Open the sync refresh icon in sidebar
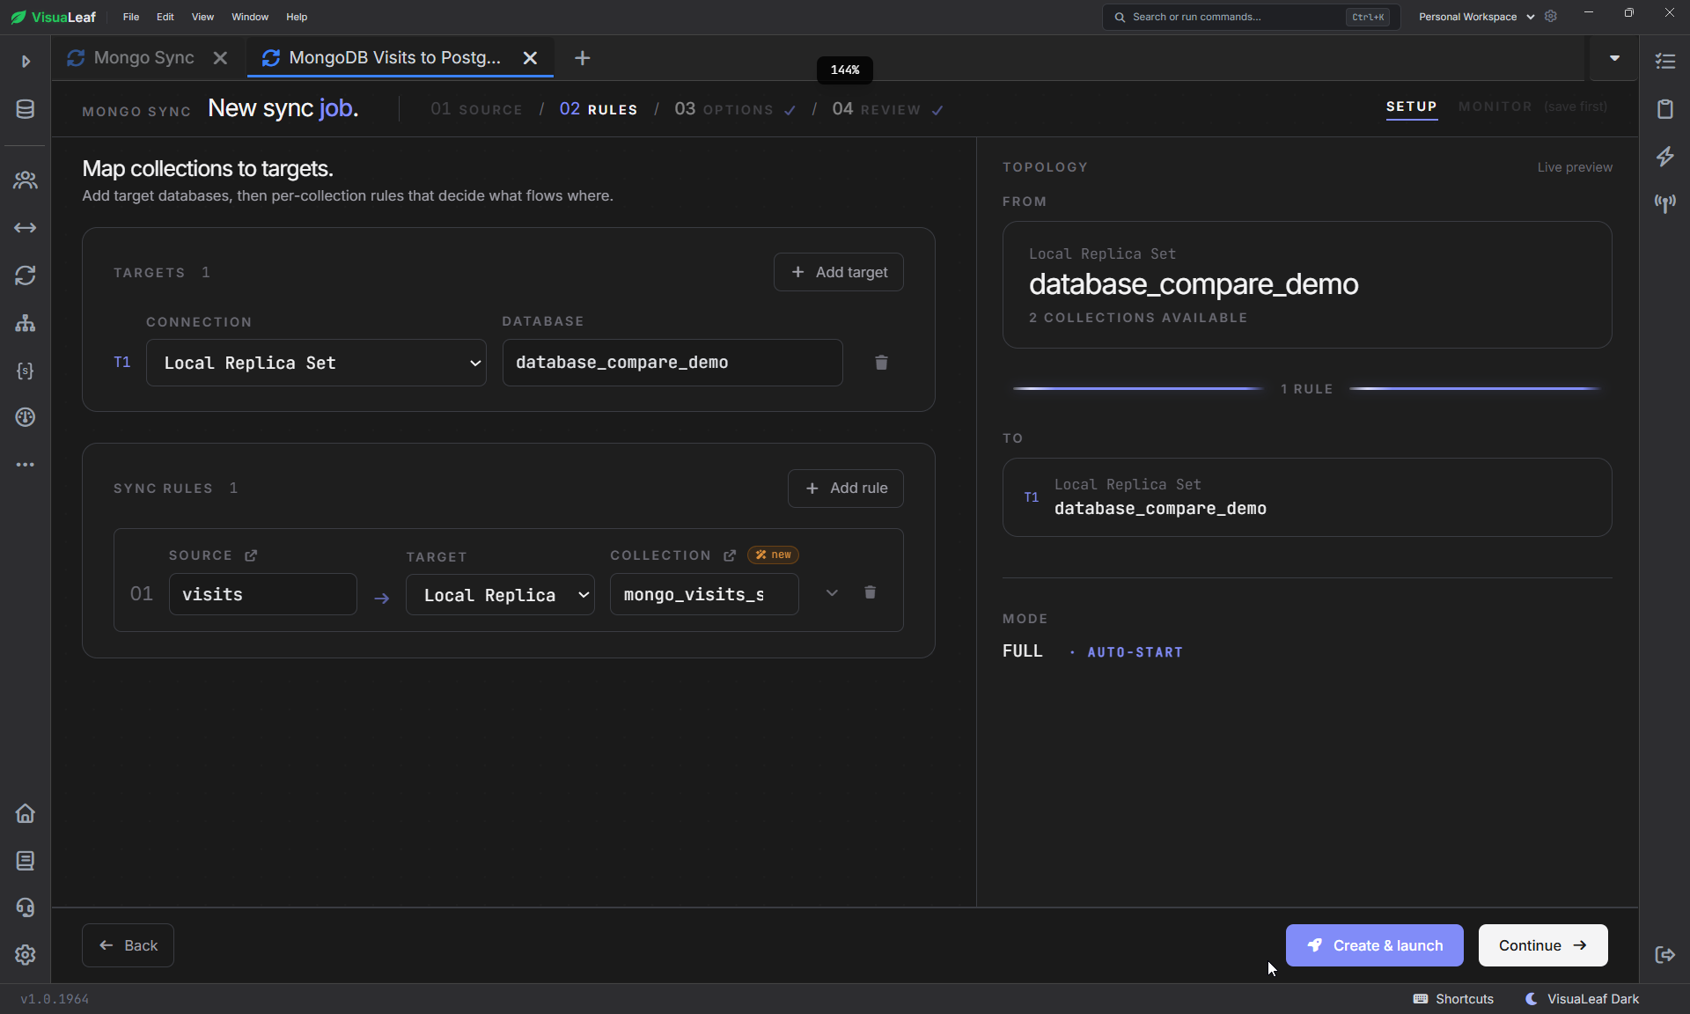 [x=26, y=276]
